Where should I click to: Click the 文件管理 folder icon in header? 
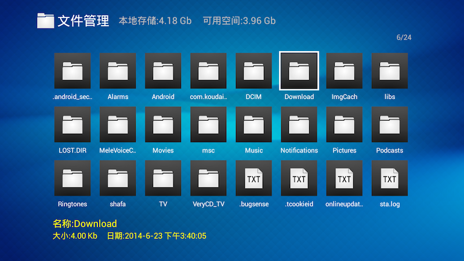pyautogui.click(x=46, y=21)
